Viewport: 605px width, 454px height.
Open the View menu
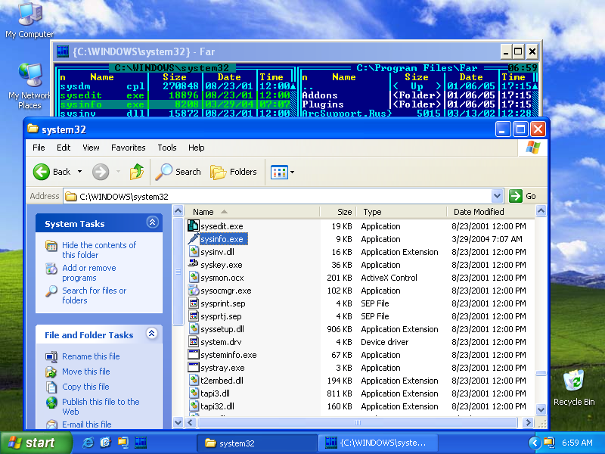click(x=91, y=148)
